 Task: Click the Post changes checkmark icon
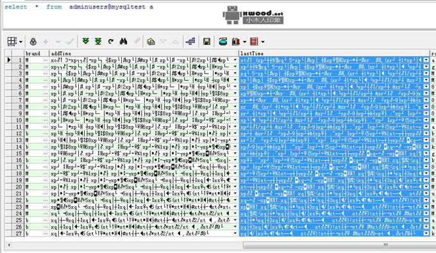coord(70,42)
